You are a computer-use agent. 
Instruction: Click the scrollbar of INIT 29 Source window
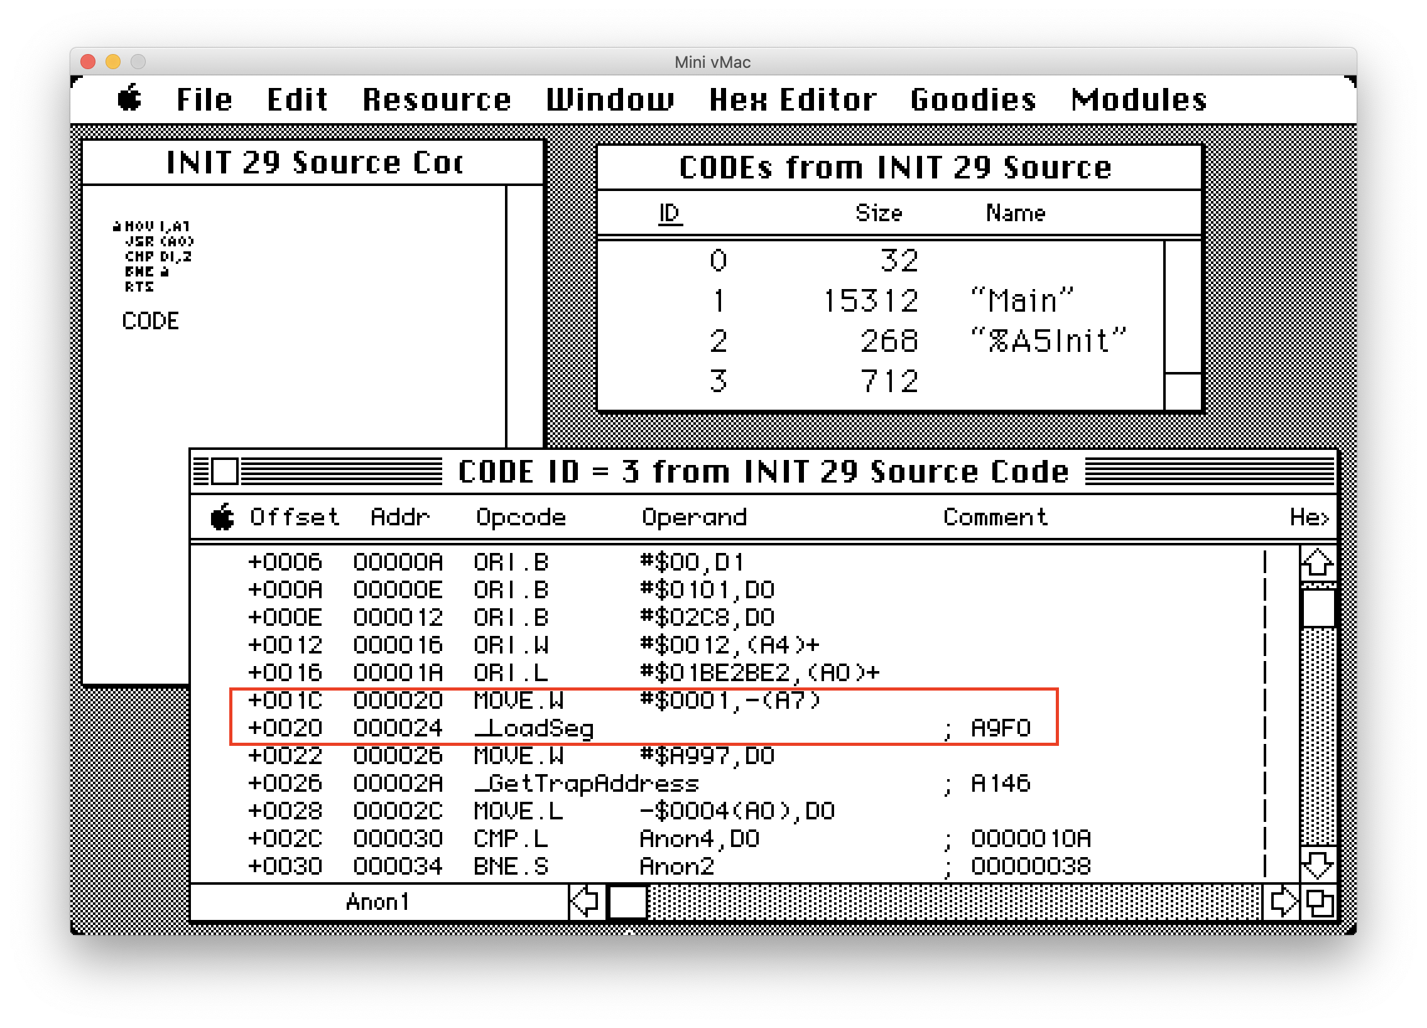524,316
